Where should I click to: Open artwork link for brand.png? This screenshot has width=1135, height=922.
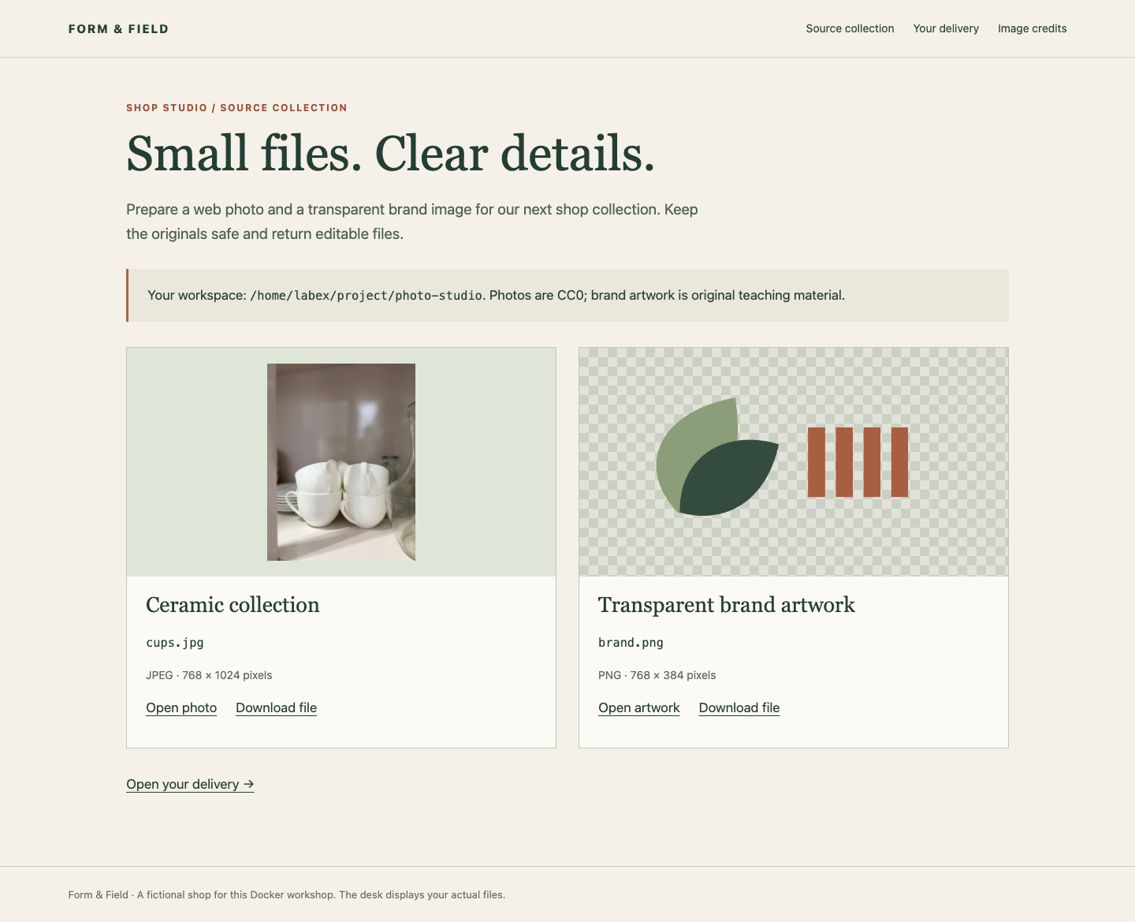[639, 707]
